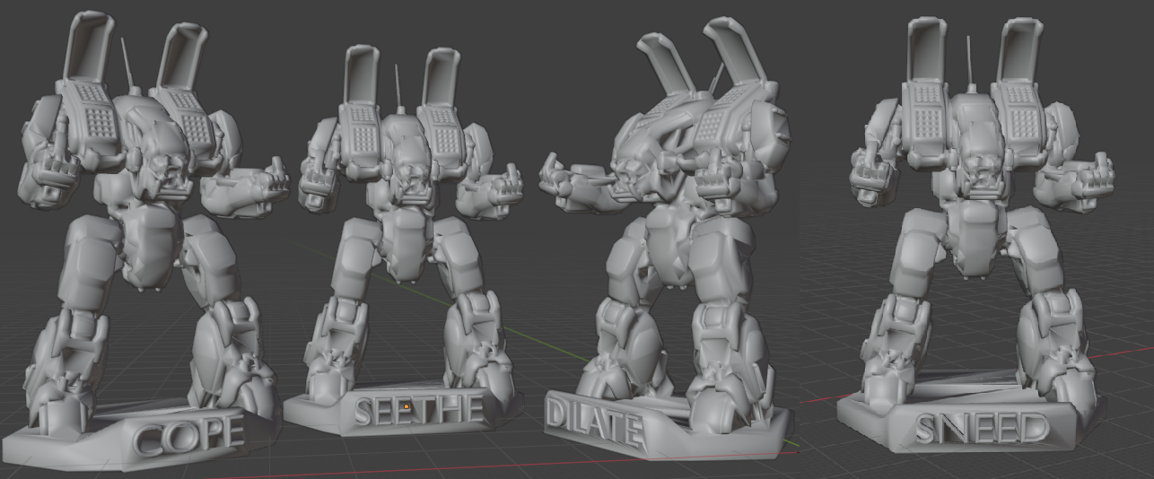This screenshot has width=1154, height=479.
Task: Click the SNEED text on the base
Action: coord(983,429)
